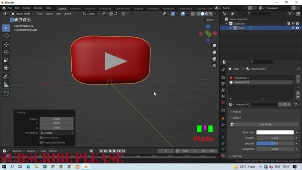This screenshot has height=170, width=302.
Task: Open the Playback dropdown in timeline
Action: pos(18,151)
